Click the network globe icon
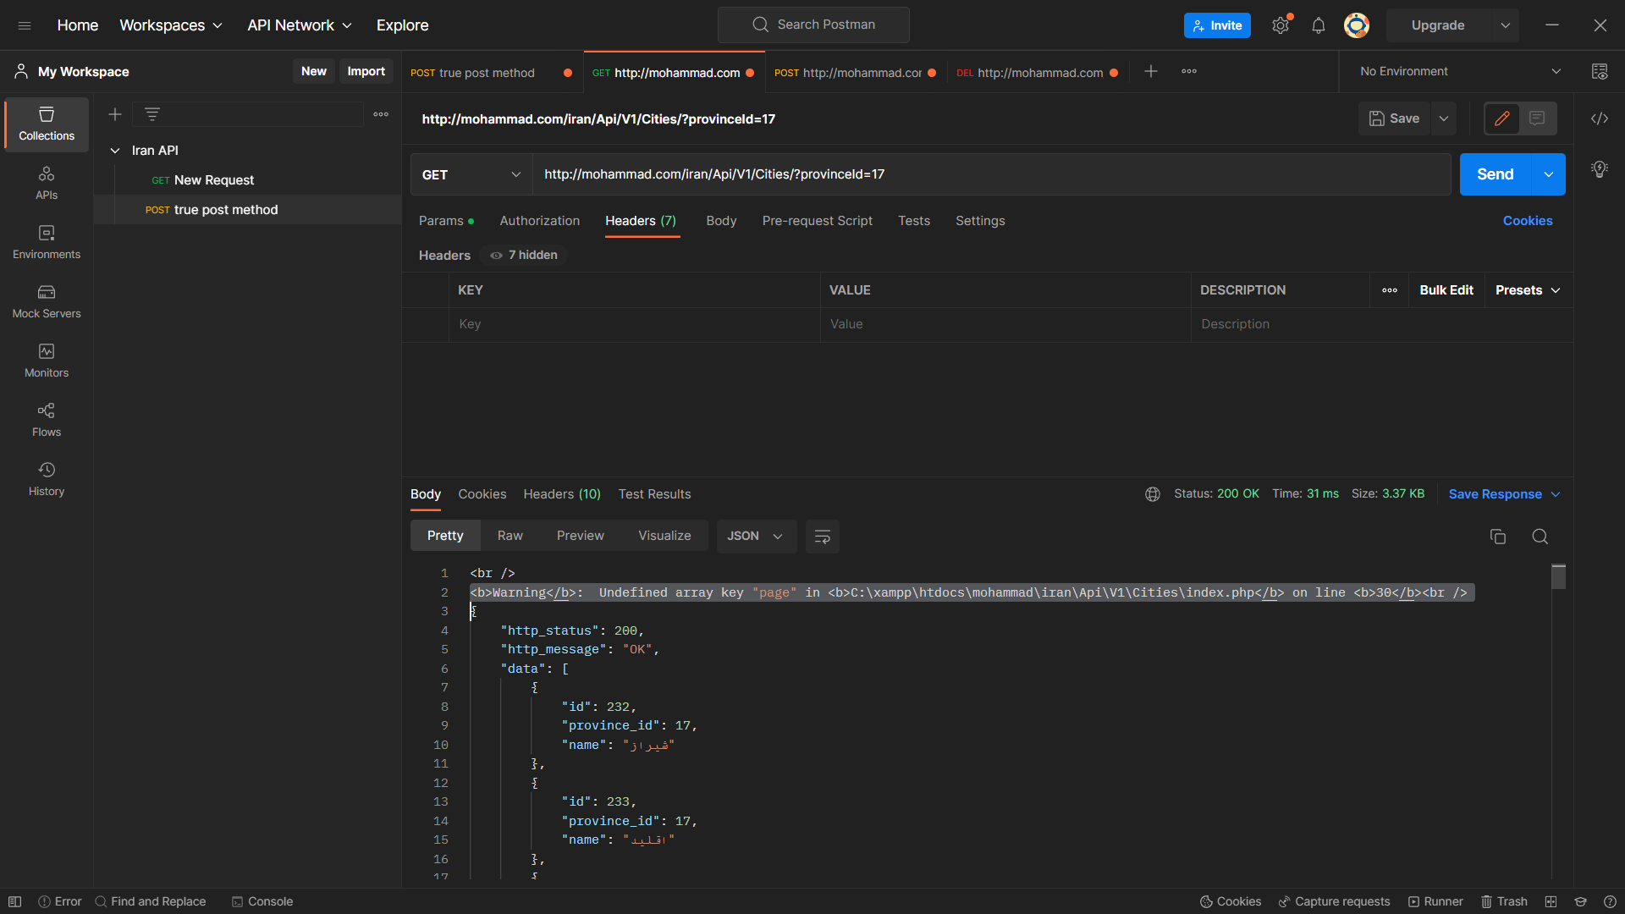The width and height of the screenshot is (1625, 914). [1153, 494]
